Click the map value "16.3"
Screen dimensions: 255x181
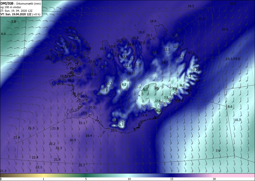point(84,96)
